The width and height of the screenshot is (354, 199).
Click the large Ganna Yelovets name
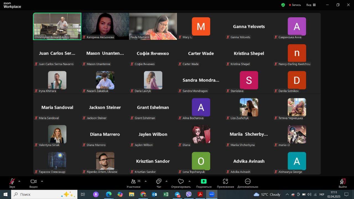click(x=249, y=27)
